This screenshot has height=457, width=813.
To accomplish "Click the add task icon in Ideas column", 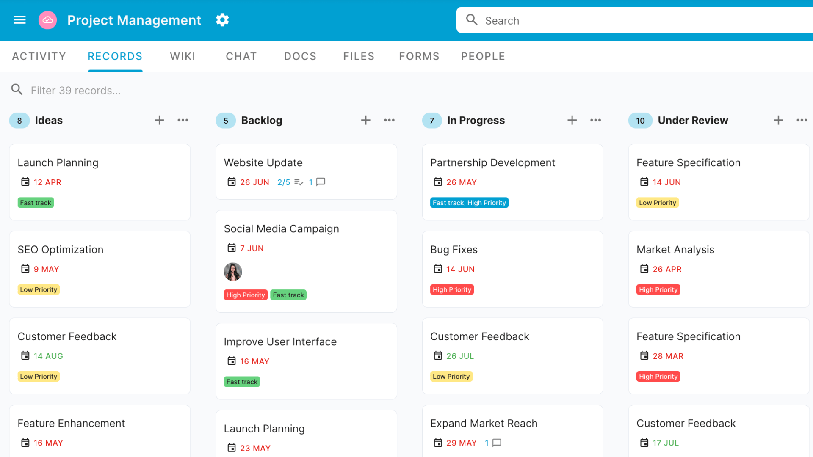I will click(159, 119).
